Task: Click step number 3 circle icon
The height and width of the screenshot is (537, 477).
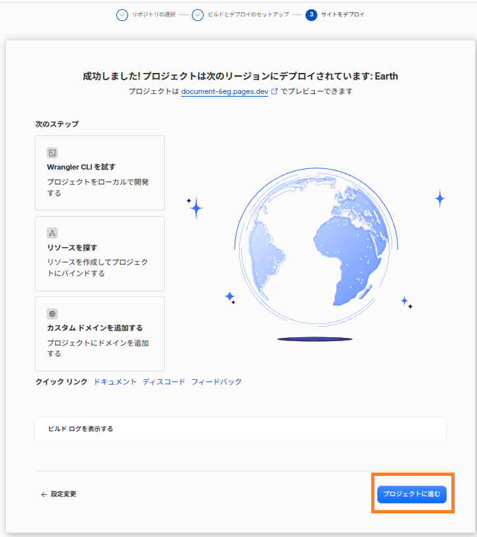Action: click(x=311, y=14)
